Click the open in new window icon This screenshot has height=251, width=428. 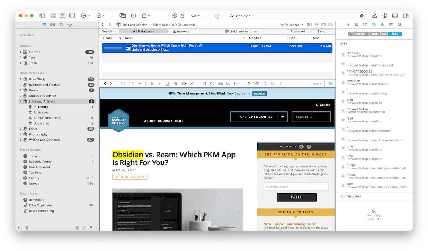click(x=123, y=16)
